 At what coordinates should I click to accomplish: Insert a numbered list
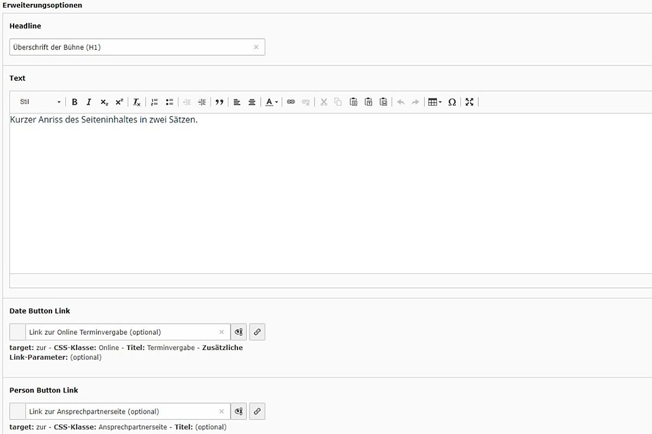click(x=154, y=102)
